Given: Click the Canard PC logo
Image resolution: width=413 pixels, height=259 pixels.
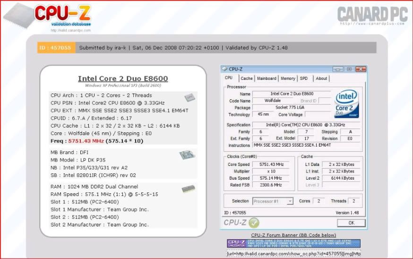Looking at the screenshot, I should pyautogui.click(x=372, y=15).
